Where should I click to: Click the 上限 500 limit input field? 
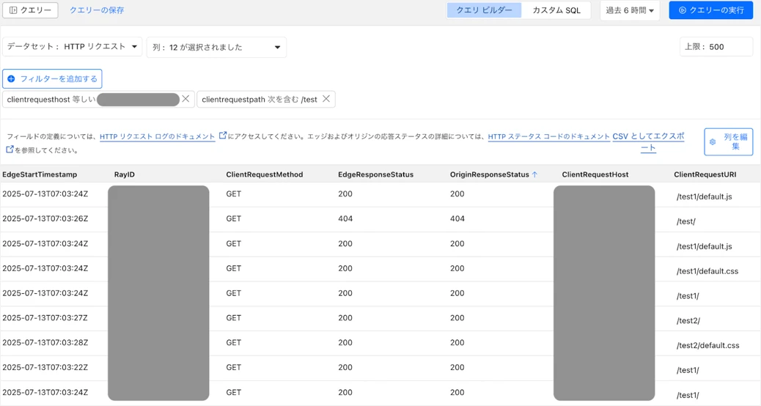[716, 47]
